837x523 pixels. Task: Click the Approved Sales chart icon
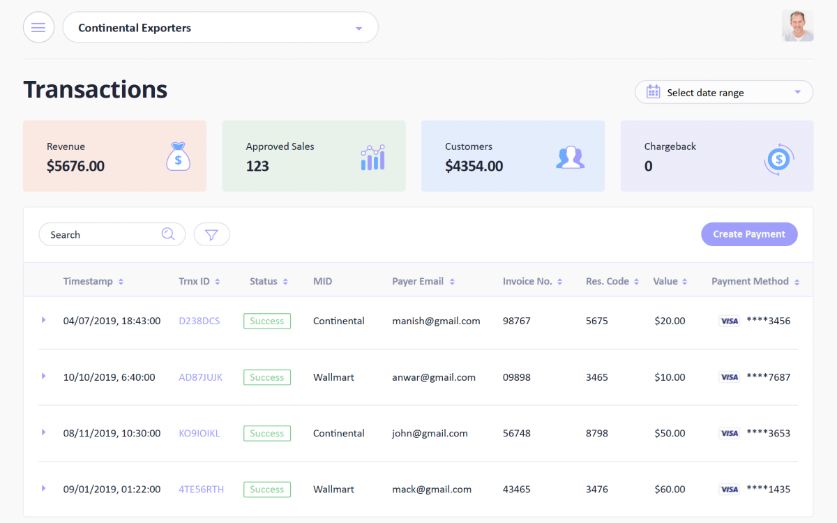pos(372,158)
